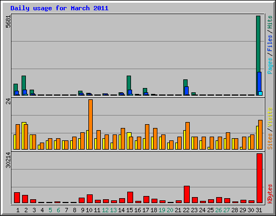Click day 18 on the x-axis
Viewport: 276px width, 216px height.
[x=154, y=210]
